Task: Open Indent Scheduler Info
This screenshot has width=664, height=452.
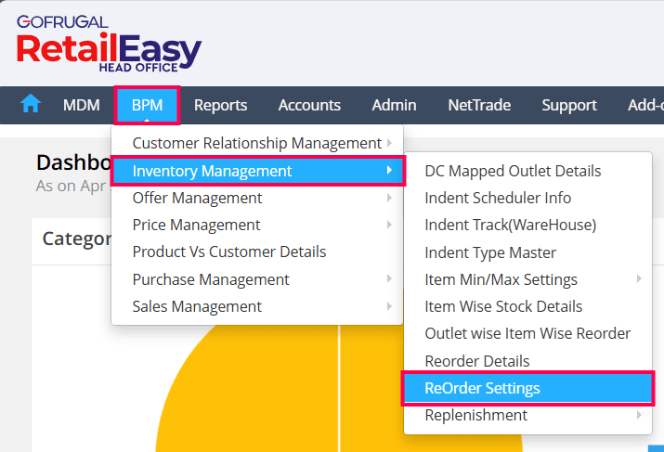Action: pos(528,198)
